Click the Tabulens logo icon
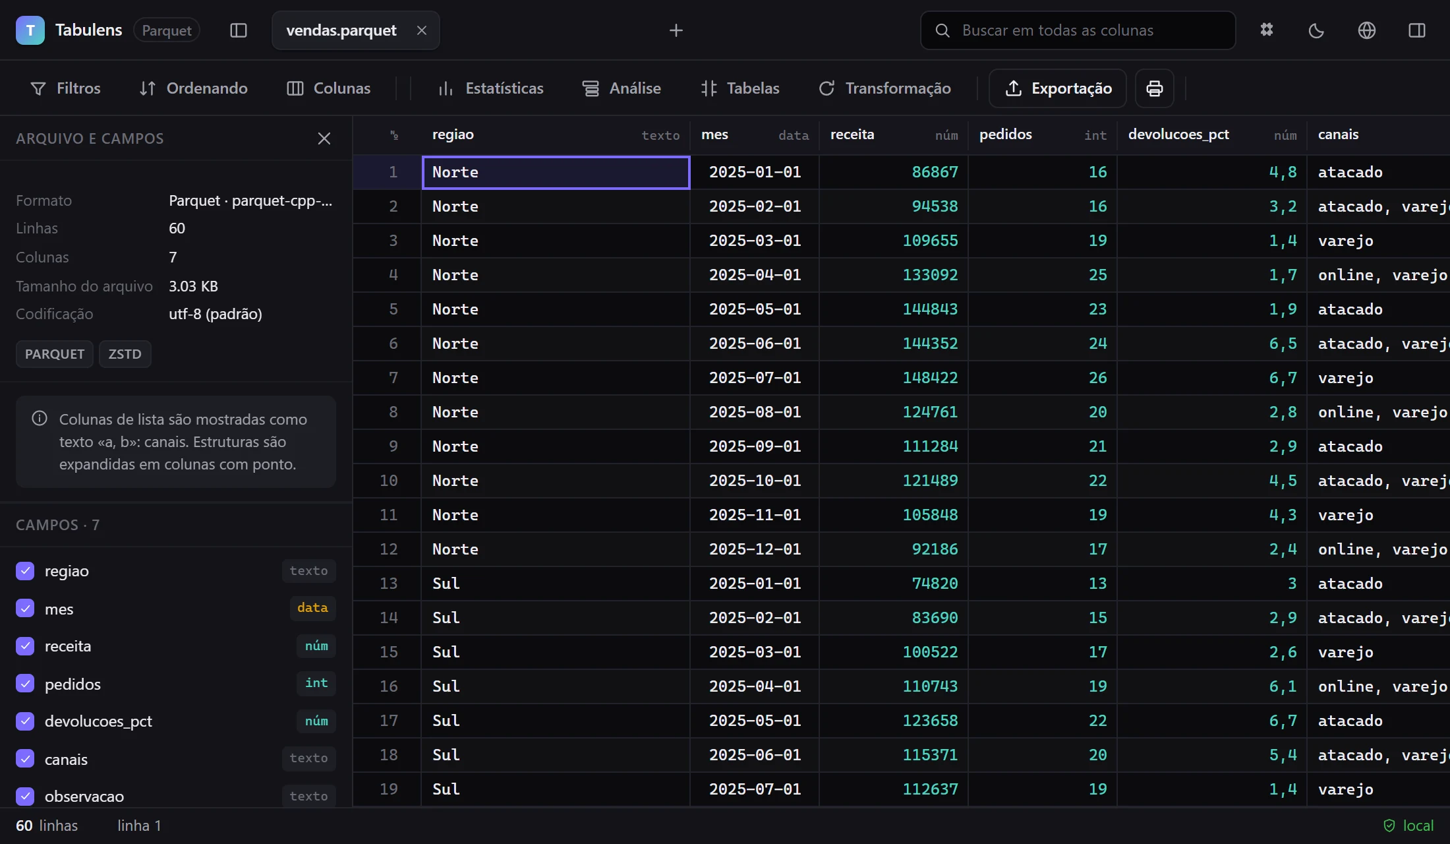1450x844 pixels. (30, 30)
